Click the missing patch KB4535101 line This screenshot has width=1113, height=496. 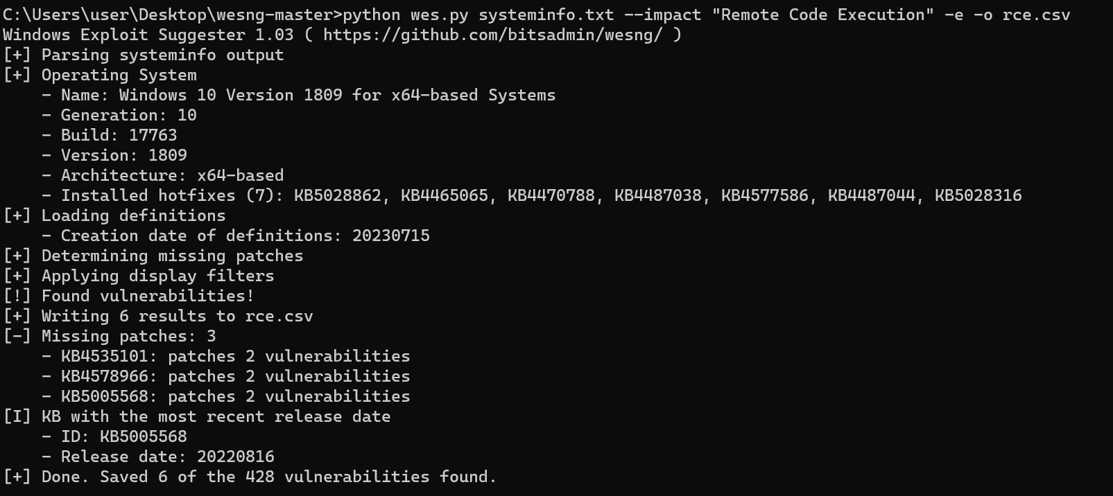tap(236, 356)
